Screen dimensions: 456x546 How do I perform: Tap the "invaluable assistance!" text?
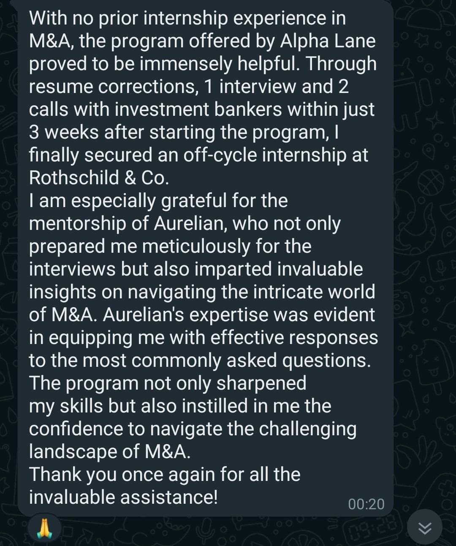[123, 497]
